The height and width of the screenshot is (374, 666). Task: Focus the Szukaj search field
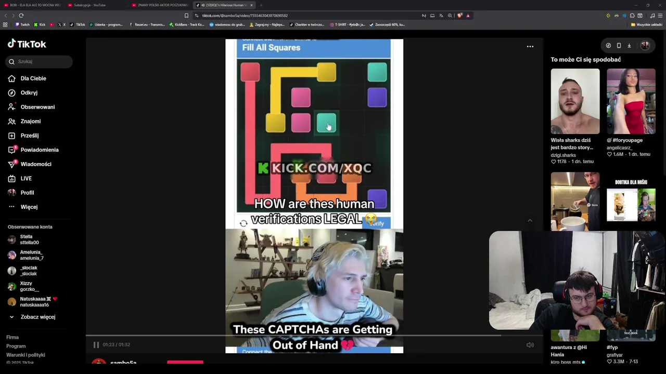(x=40, y=61)
